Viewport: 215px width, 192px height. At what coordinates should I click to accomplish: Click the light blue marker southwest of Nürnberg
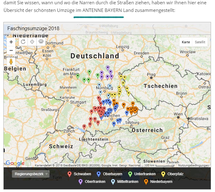pyautogui.click(x=100, y=93)
